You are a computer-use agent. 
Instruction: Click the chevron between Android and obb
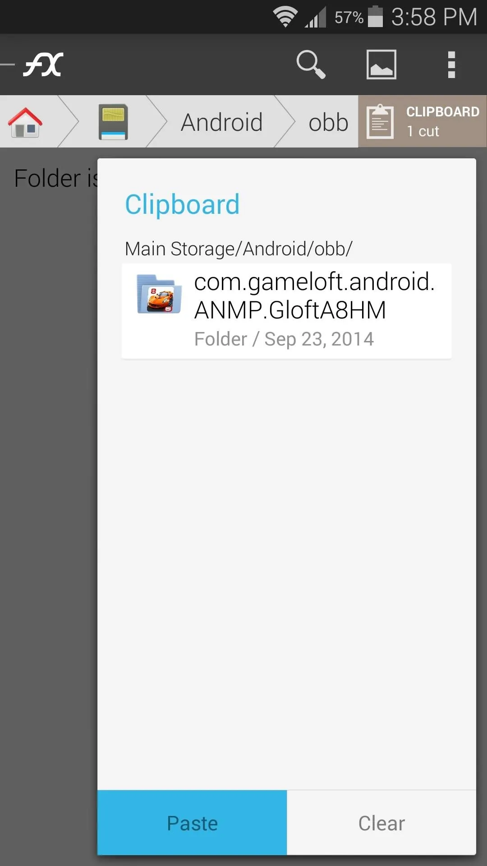[285, 121]
